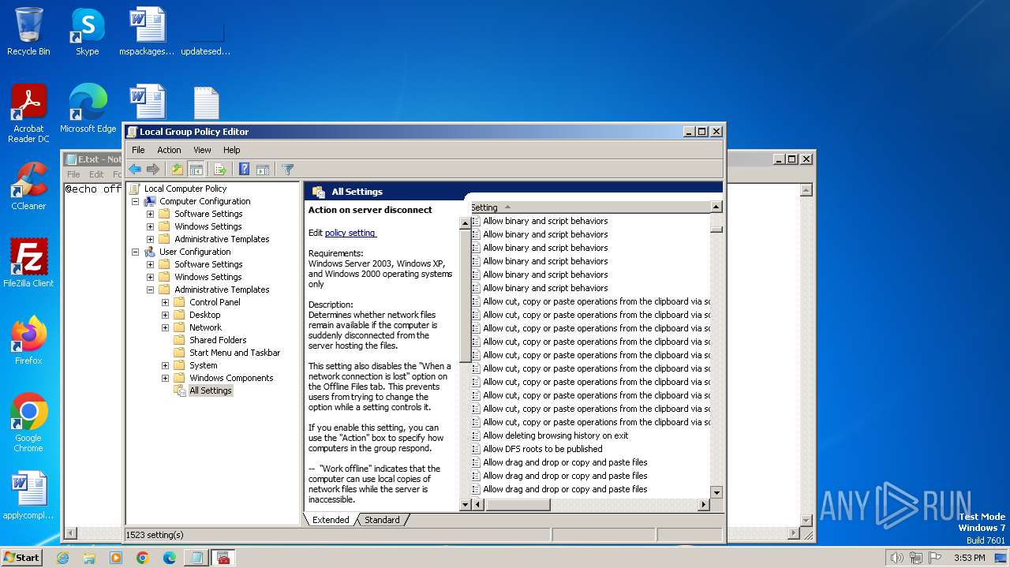Screen dimensions: 1010x568
Task: Open Firefox desktop shortcut
Action: [x=28, y=341]
